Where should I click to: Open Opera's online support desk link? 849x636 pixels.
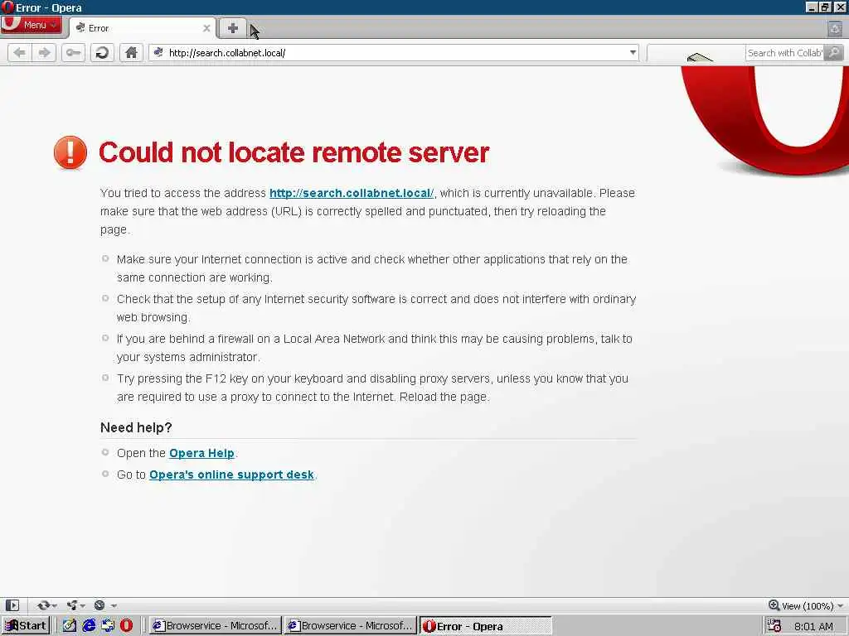231,475
